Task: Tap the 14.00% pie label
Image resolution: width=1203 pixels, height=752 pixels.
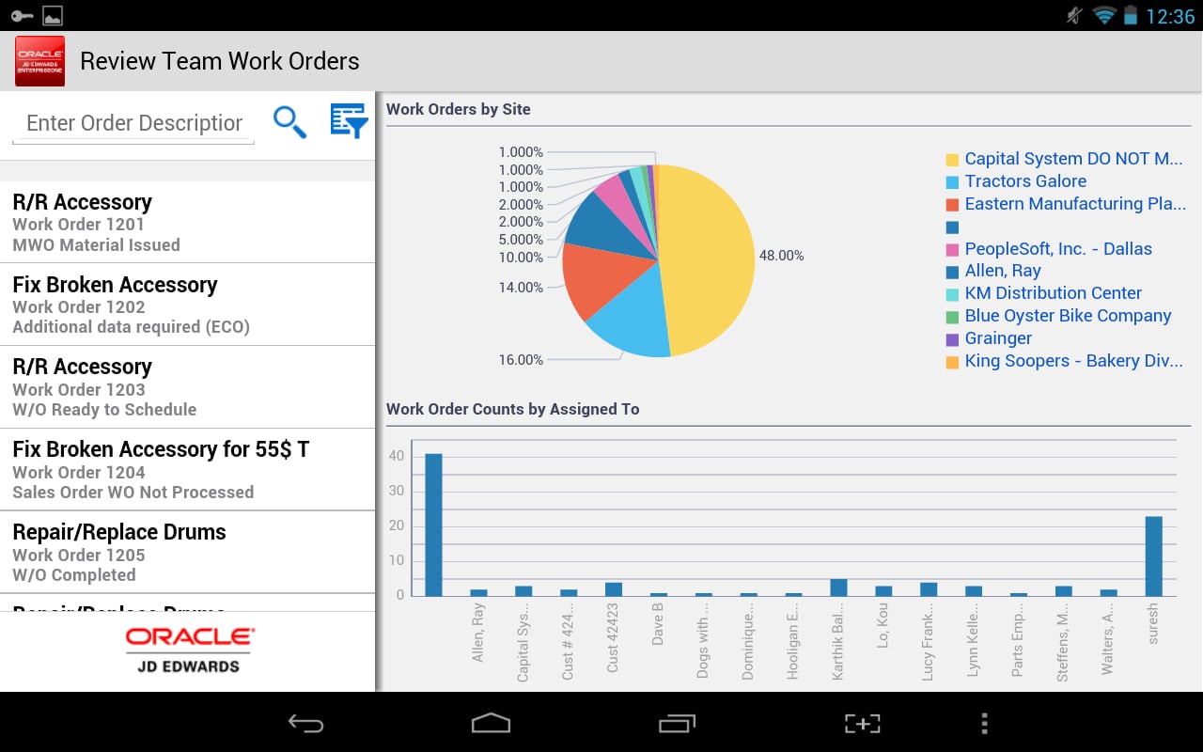Action: point(521,288)
